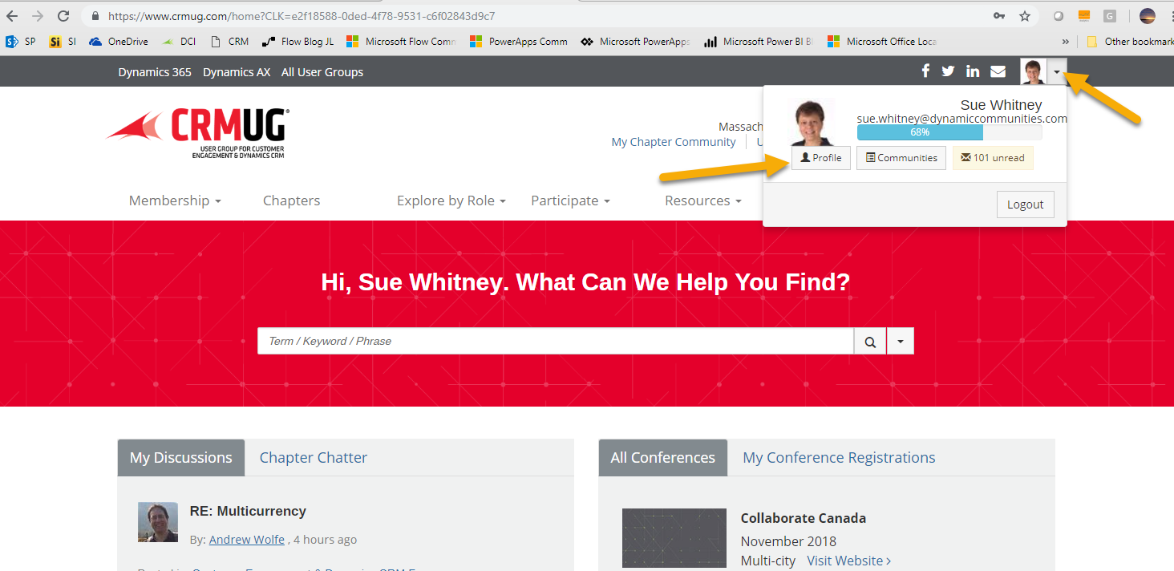The image size is (1174, 571).
Task: Open the Flow Blog JL bookmark
Action: point(298,42)
